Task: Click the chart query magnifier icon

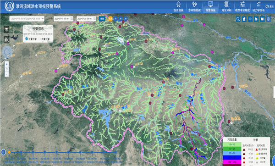Action: point(6,39)
